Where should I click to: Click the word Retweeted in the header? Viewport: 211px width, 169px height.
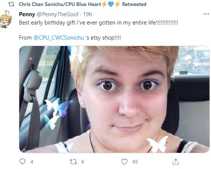[x=134, y=4]
